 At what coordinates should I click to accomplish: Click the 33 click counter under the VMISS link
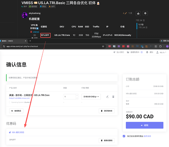coord(35,35)
